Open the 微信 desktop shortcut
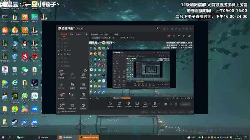The image size is (250, 140). coord(25,71)
